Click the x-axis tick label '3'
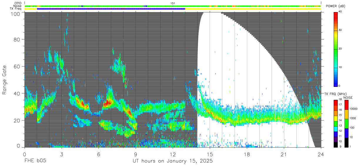This screenshot has width=361, height=167. coord(61,154)
